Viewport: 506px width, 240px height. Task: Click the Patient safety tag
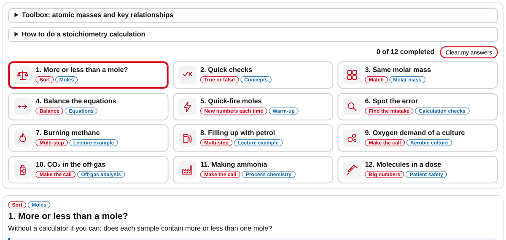426,174
